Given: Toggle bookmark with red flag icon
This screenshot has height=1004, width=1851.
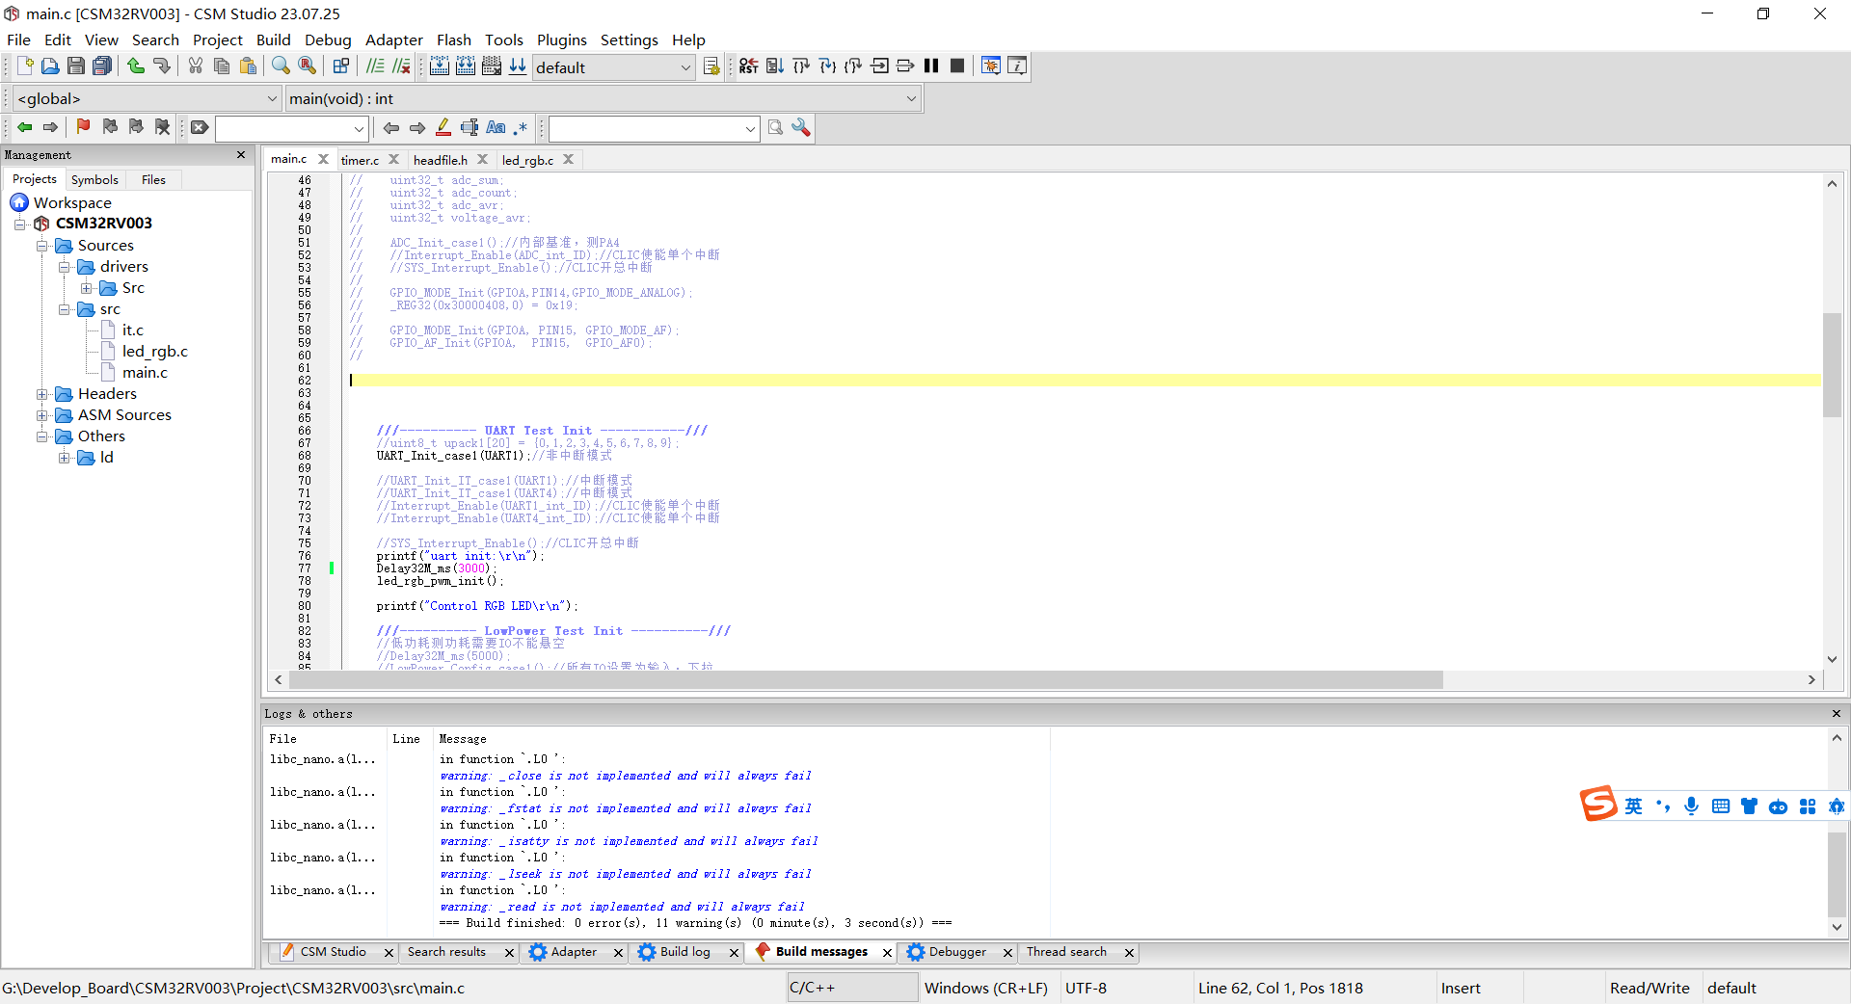Looking at the screenshot, I should point(83,127).
